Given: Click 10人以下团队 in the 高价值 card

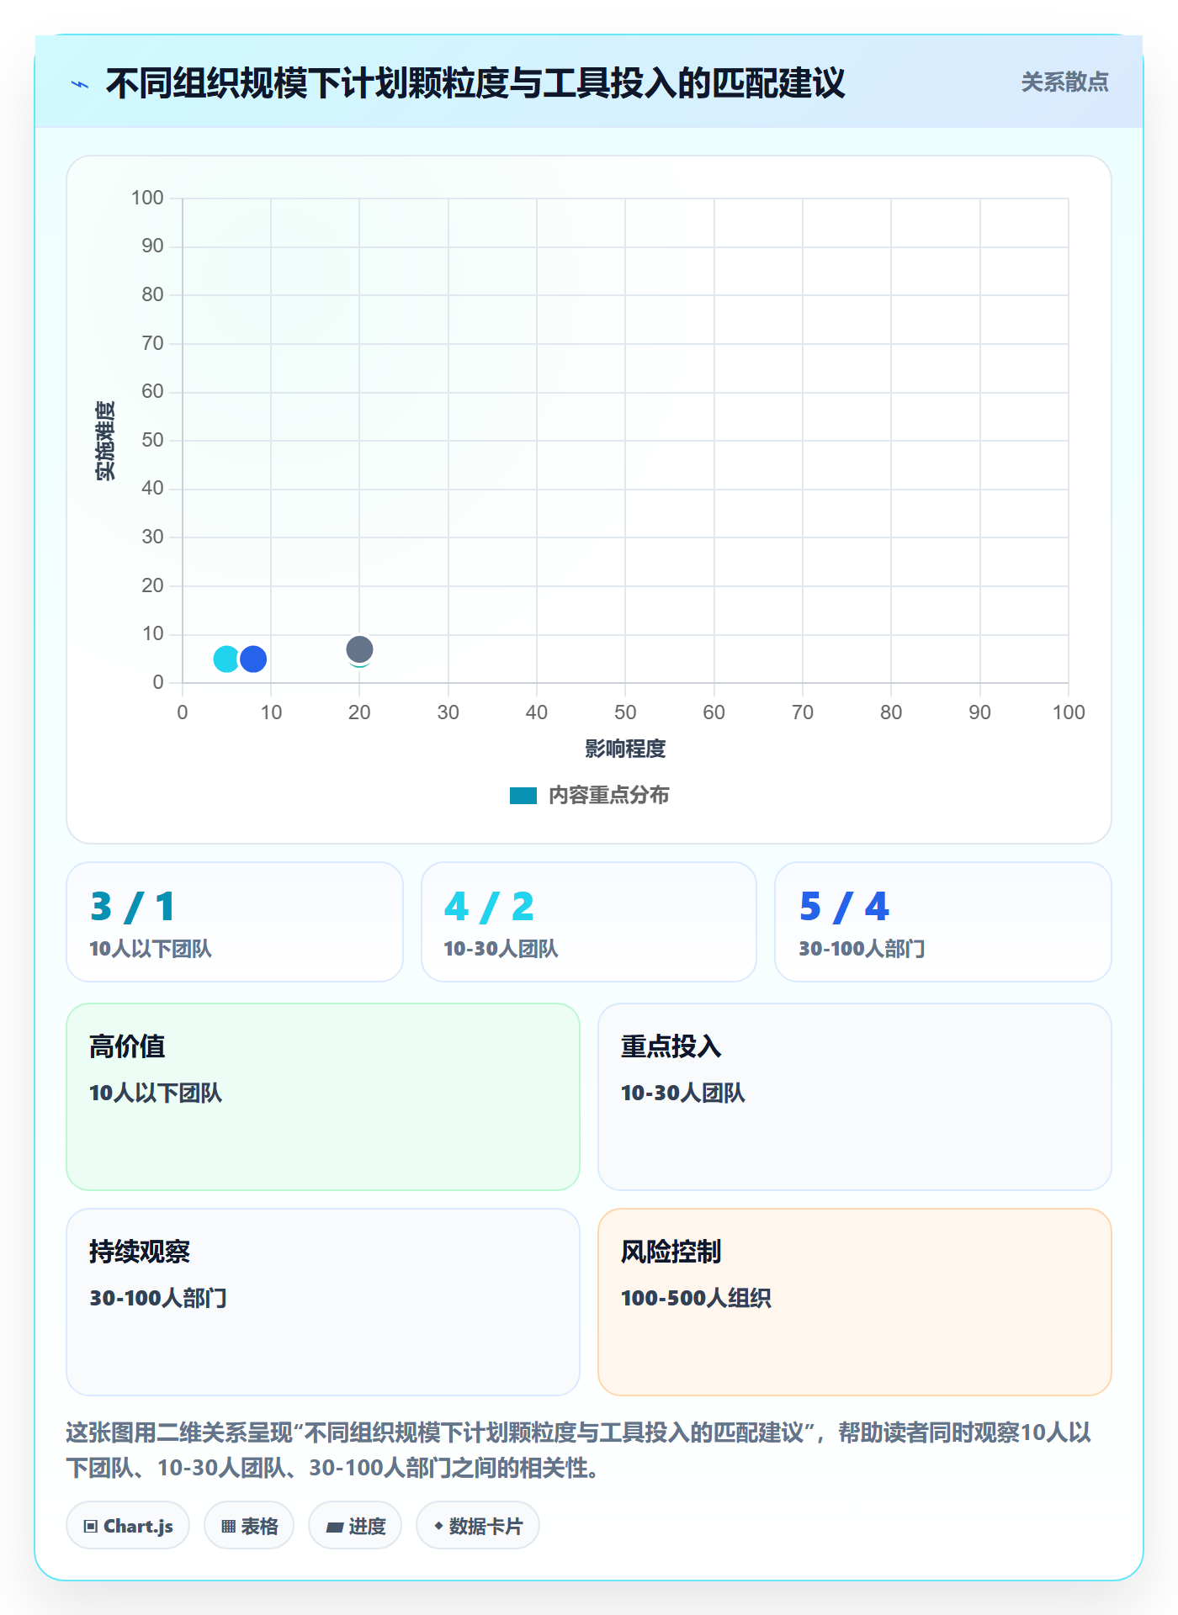Looking at the screenshot, I should coord(156,1093).
